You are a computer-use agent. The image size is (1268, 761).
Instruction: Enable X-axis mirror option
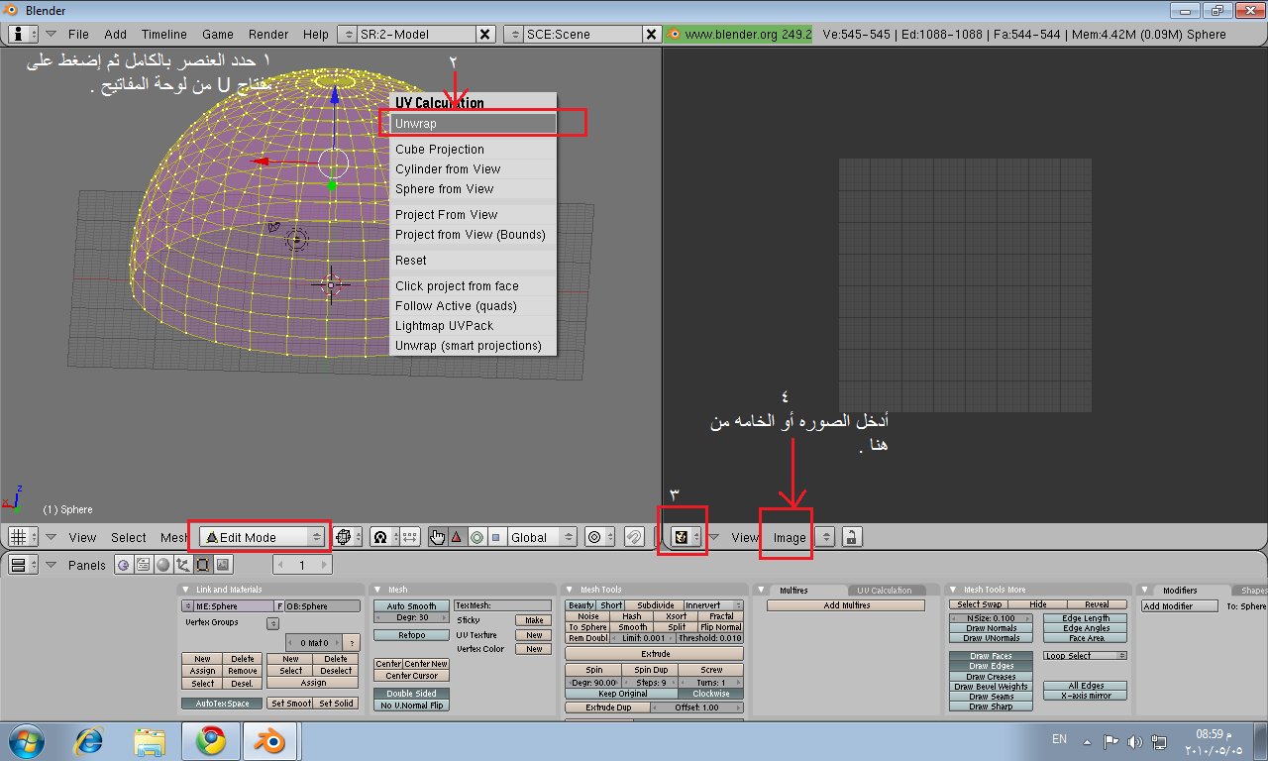coord(1086,696)
